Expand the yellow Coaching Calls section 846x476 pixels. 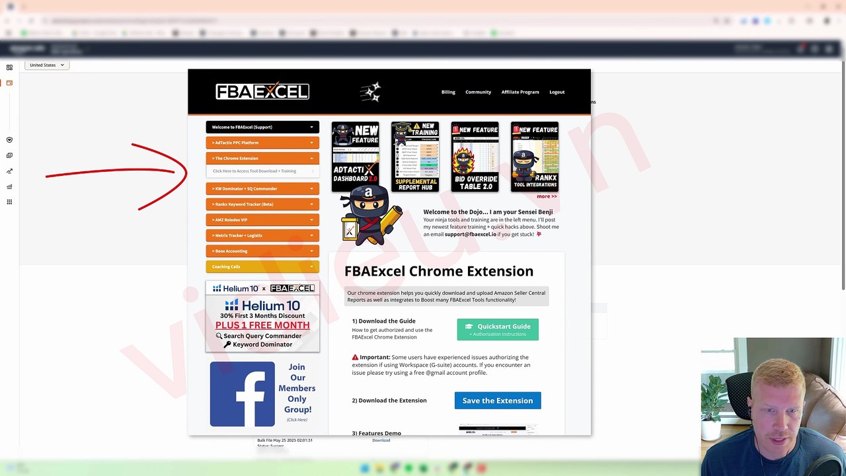pos(262,266)
